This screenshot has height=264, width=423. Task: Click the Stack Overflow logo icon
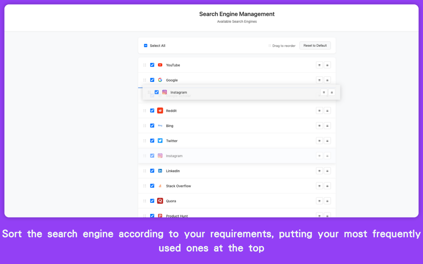160,186
